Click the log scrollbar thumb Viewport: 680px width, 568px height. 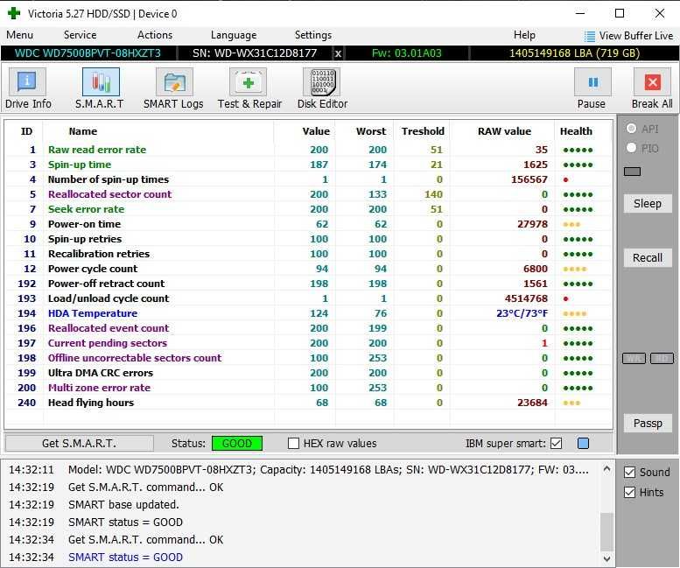606,532
